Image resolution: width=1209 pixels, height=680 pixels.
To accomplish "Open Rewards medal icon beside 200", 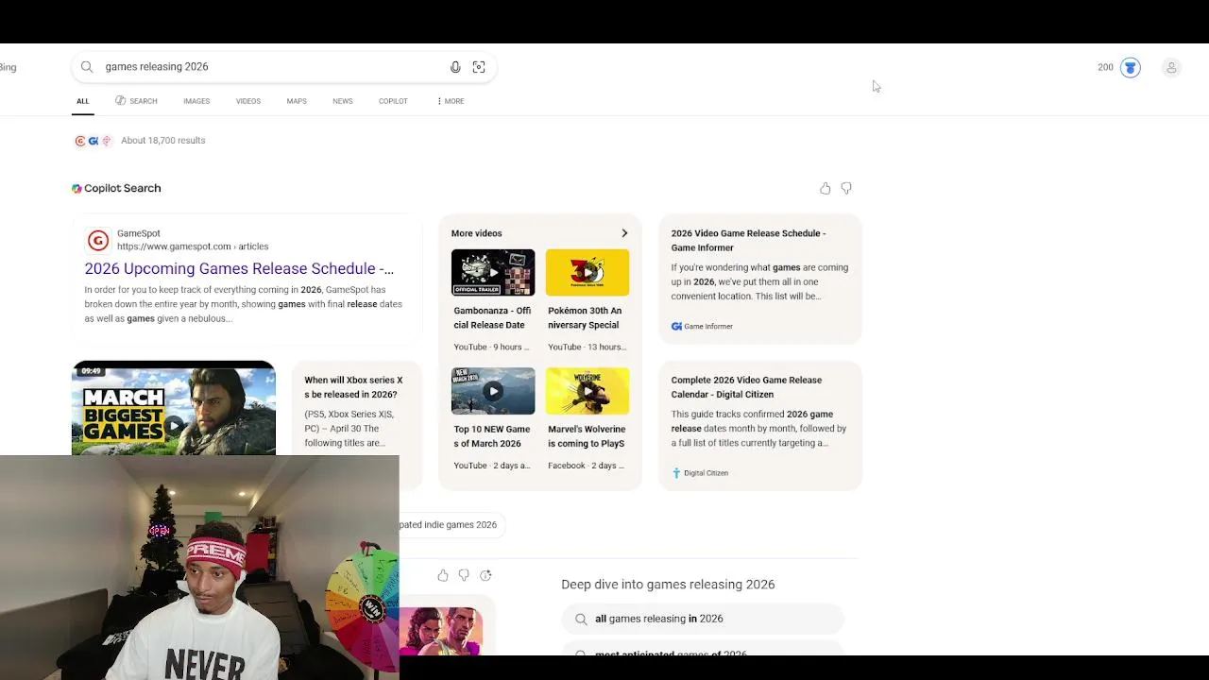I will (1131, 67).
